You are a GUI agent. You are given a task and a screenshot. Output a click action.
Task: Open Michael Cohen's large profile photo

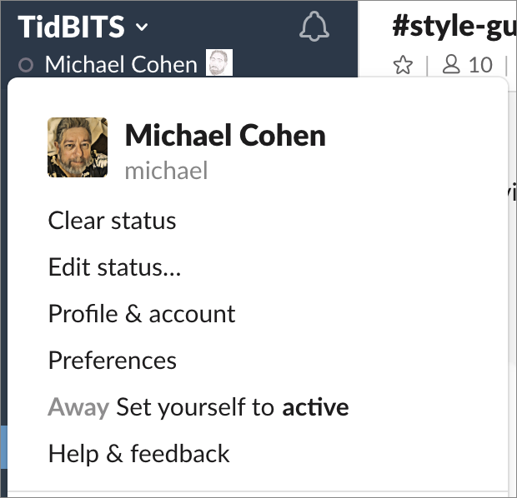pos(78,147)
